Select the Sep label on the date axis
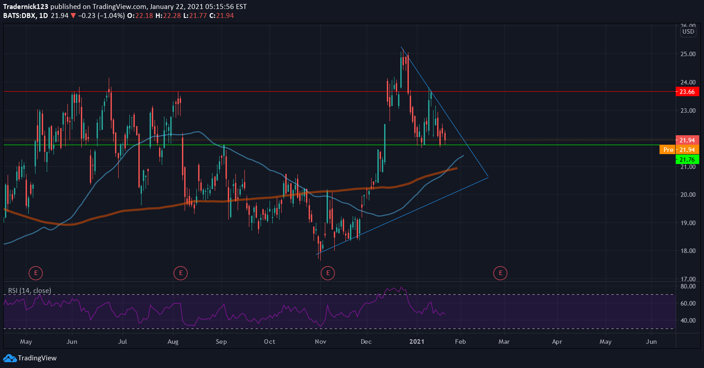Screen dimensions: 704x368 pos(221,341)
